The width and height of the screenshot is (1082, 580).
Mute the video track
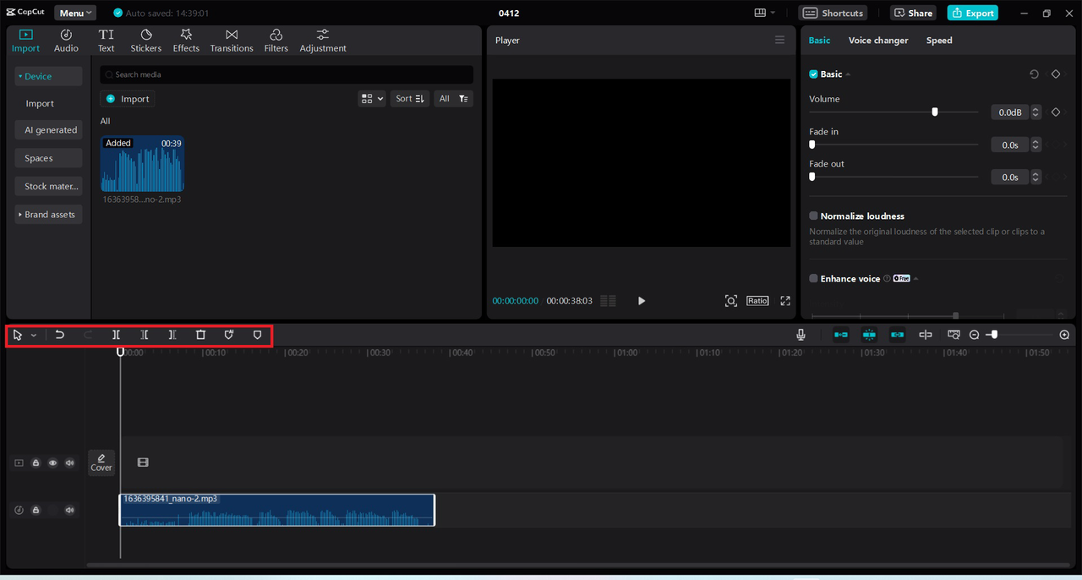coord(70,463)
